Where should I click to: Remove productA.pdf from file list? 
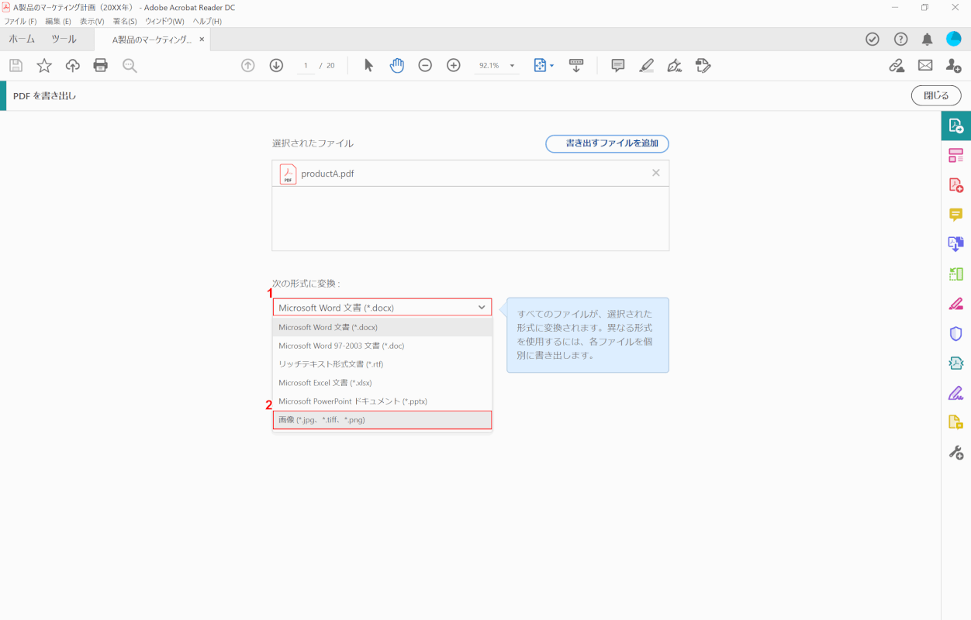(656, 173)
